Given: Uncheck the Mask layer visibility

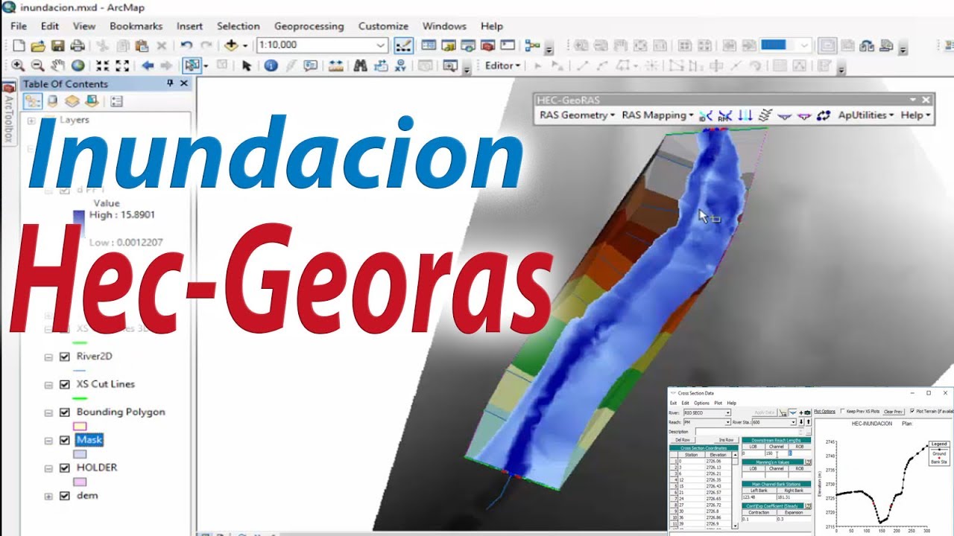Looking at the screenshot, I should (65, 440).
